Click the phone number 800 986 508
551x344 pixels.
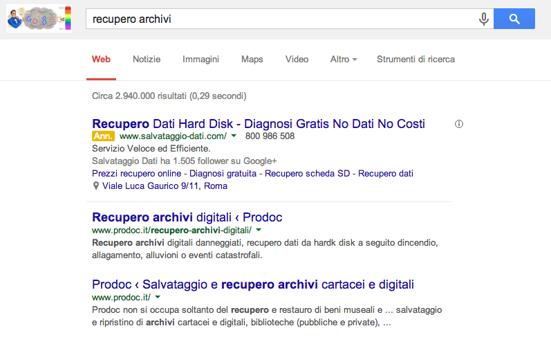click(x=270, y=136)
